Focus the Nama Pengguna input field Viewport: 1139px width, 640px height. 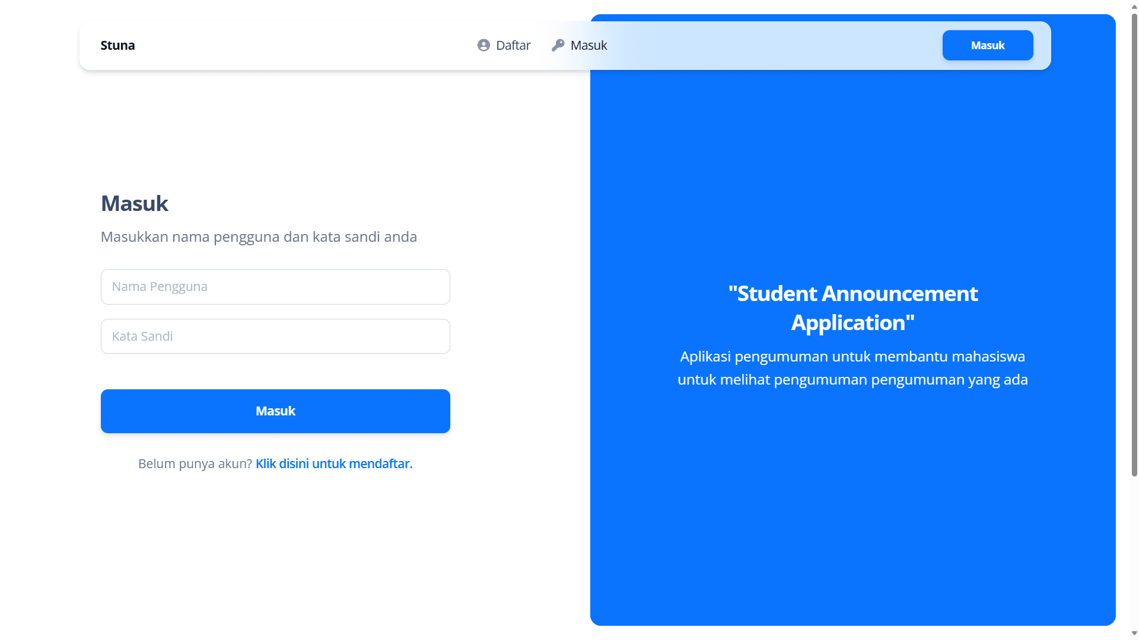coord(275,287)
